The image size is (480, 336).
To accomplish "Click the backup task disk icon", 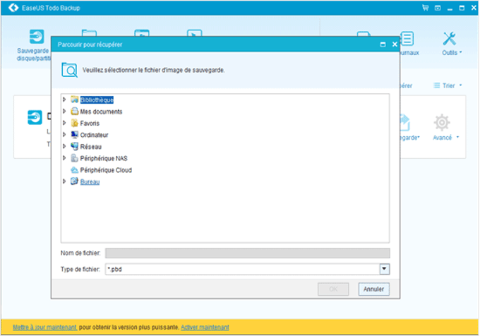I will (35, 117).
